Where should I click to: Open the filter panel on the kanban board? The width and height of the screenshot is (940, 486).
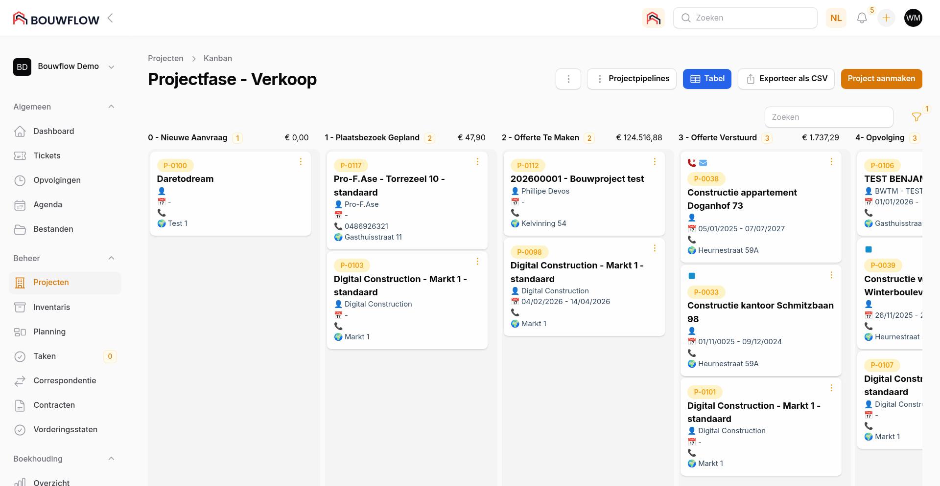tap(916, 117)
